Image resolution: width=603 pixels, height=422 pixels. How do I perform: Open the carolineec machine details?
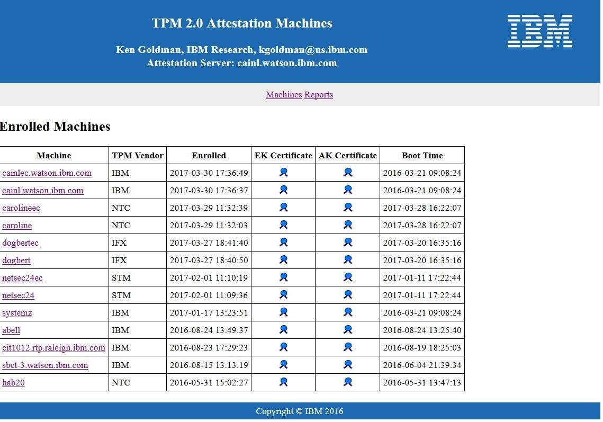tap(21, 208)
